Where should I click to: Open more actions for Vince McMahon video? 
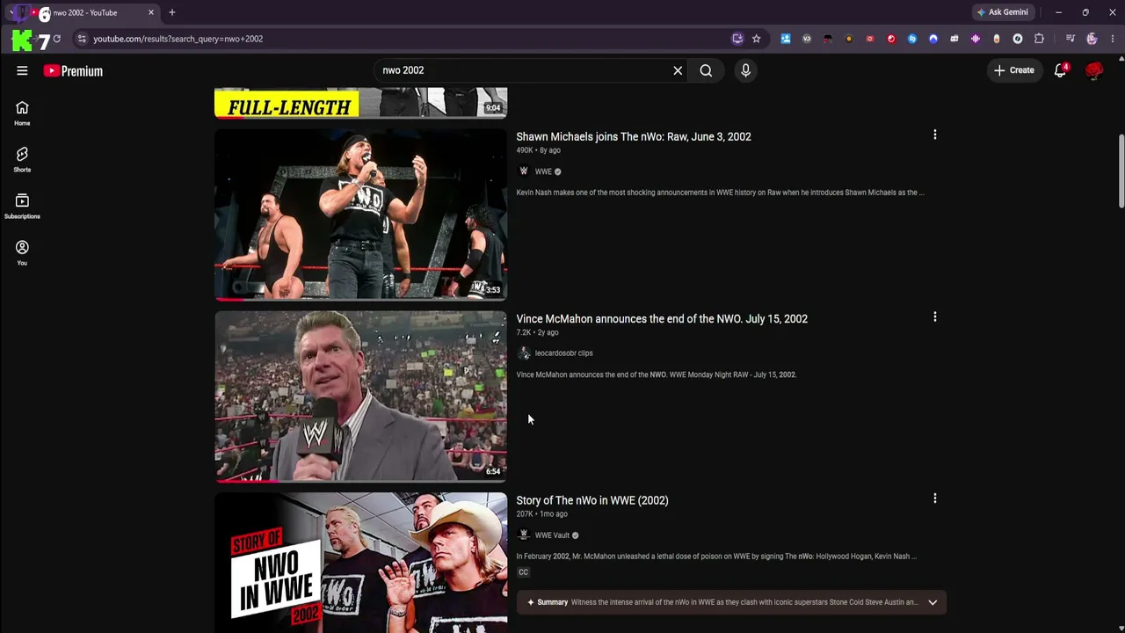coord(935,316)
